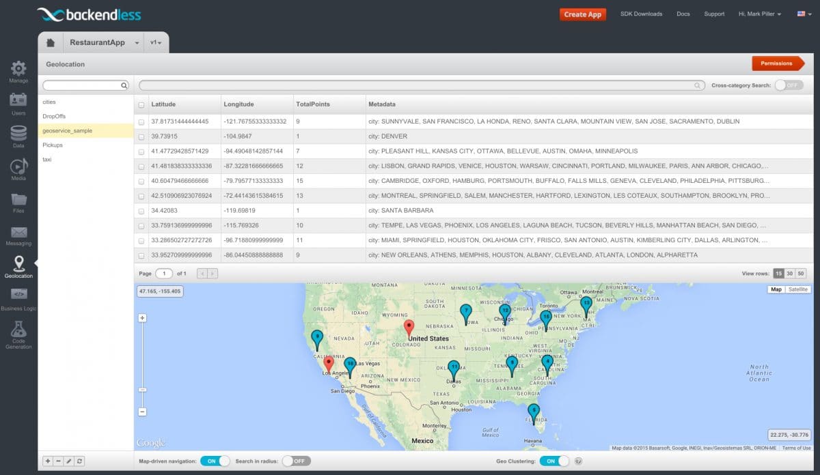Set view rows to 30
This screenshot has width=820, height=475.
(790, 273)
